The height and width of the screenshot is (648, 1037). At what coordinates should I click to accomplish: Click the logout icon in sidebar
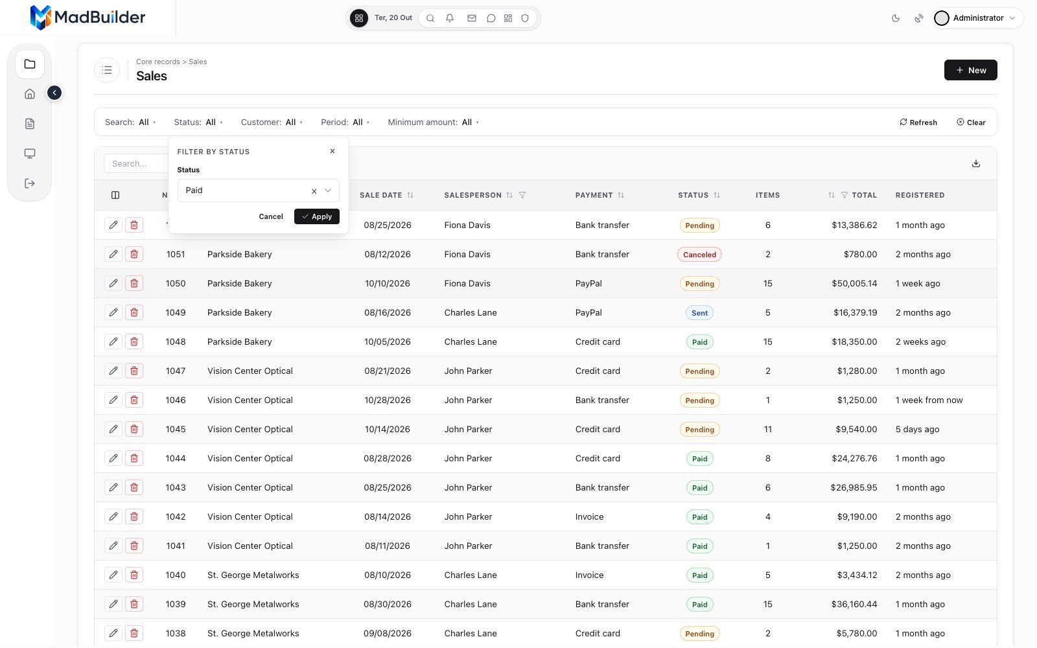(30, 183)
